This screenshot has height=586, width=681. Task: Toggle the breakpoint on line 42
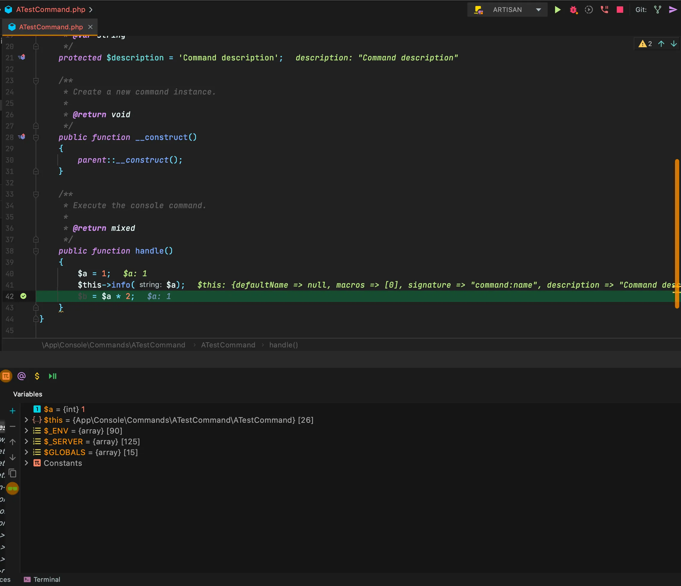tap(23, 296)
